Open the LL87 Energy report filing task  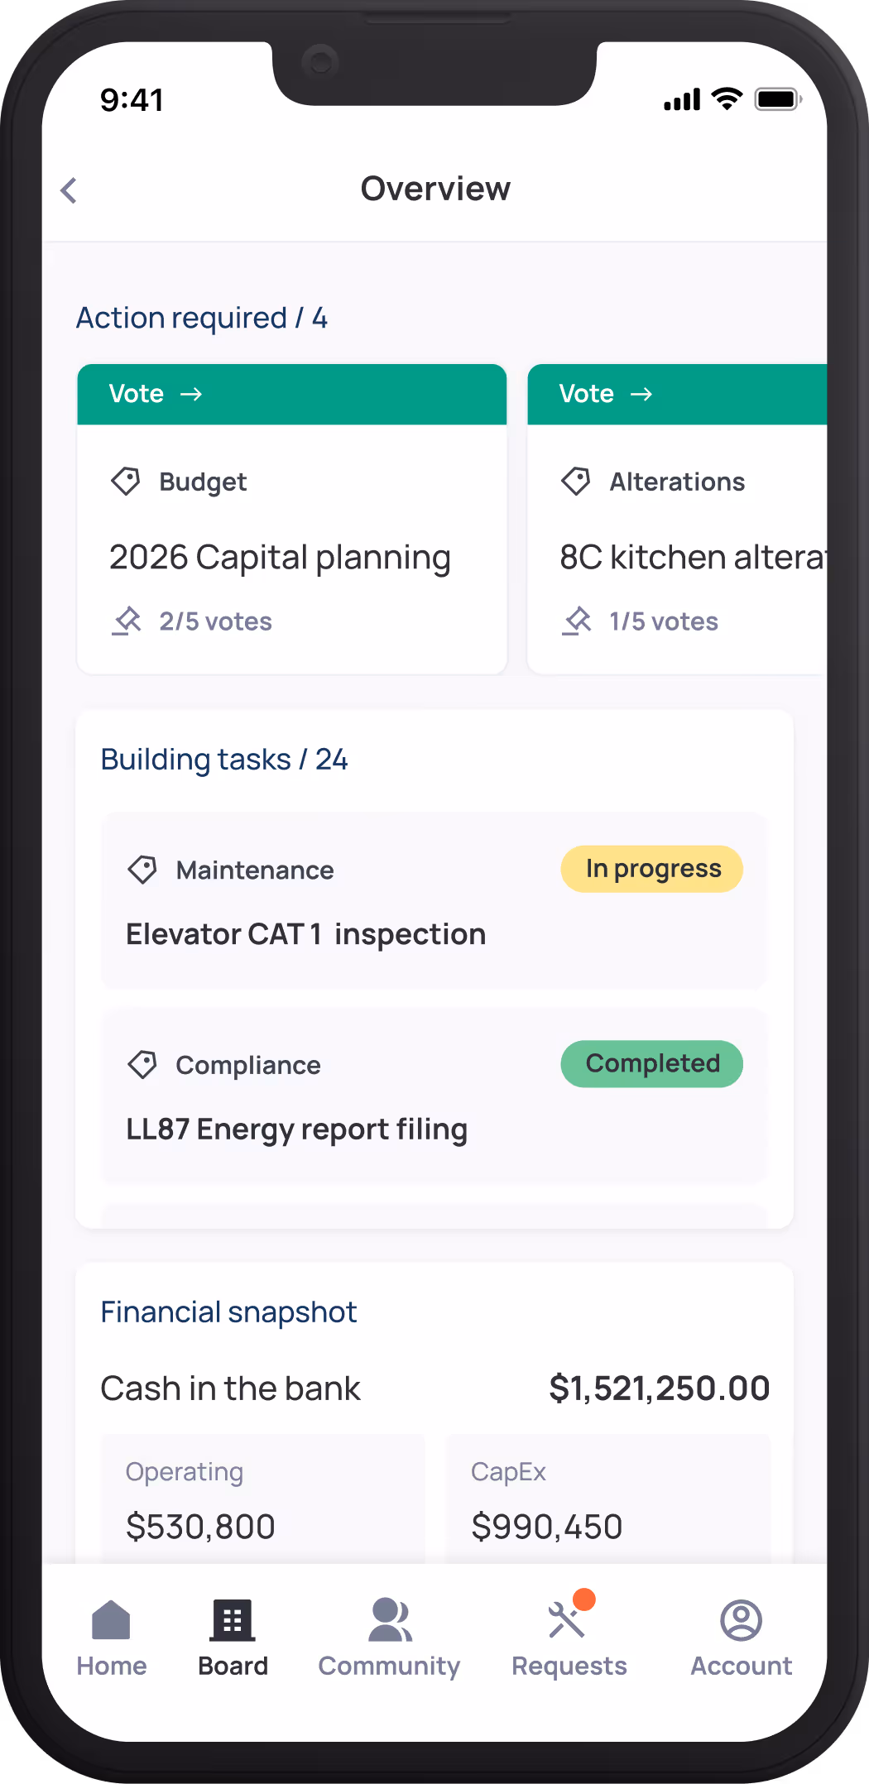(297, 1129)
